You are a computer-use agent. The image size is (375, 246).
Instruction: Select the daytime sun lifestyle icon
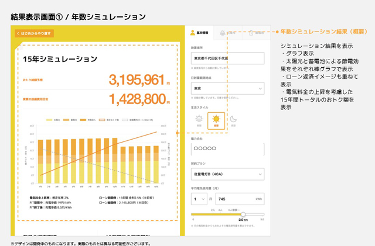[x=216, y=121]
